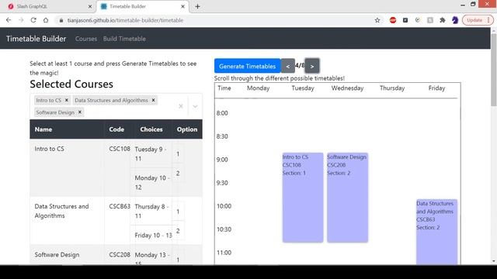Screen dimensions: 497x279
Task: Remove the Software Design chip
Action: click(80, 112)
